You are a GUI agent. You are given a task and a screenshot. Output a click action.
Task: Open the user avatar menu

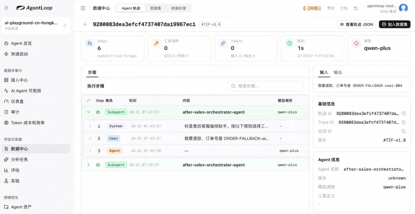point(403,8)
